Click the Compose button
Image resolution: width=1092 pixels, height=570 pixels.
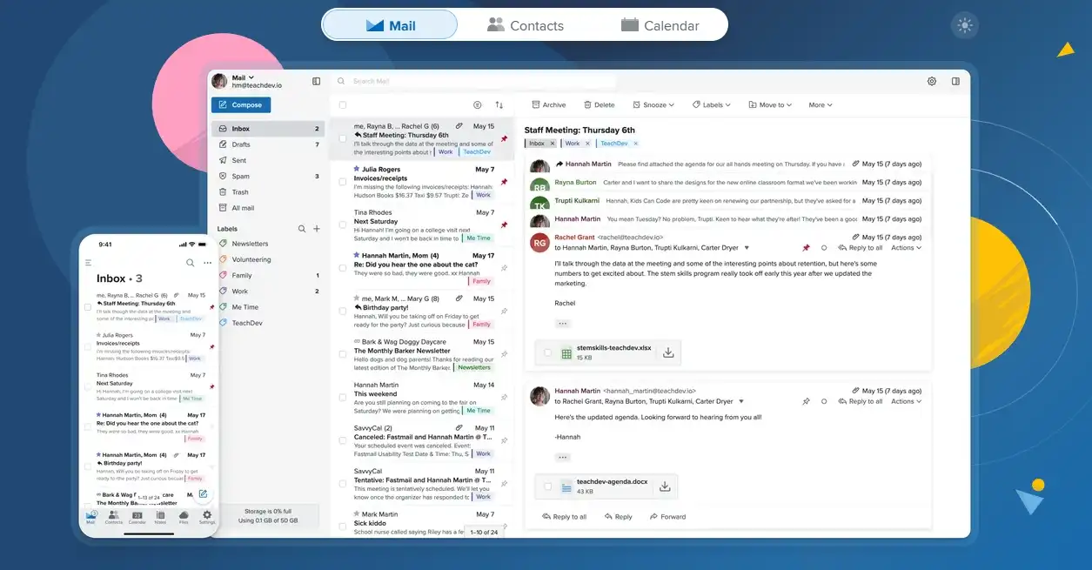[241, 104]
